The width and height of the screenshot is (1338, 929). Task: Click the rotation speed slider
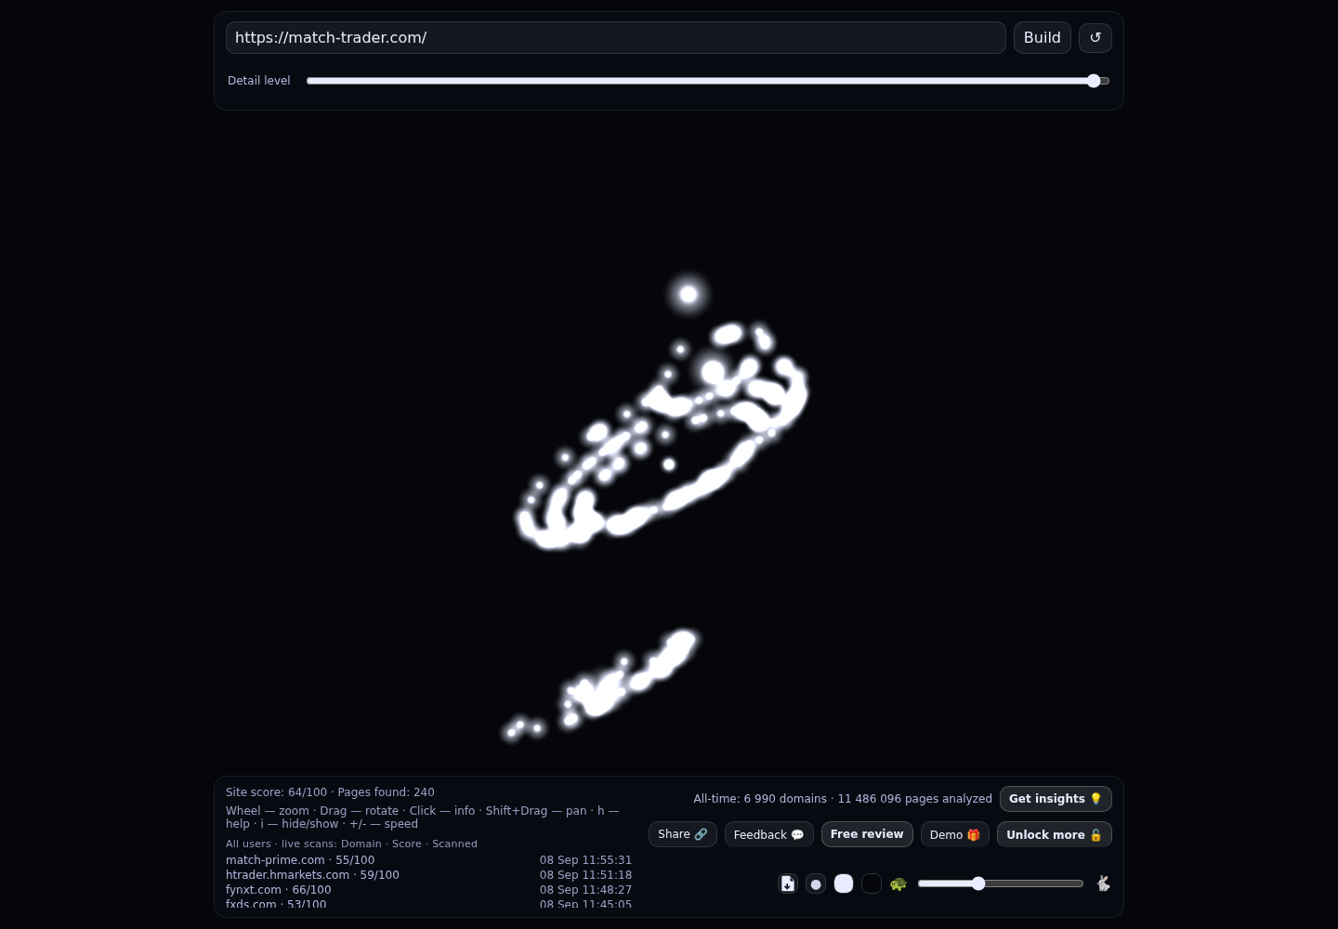tap(1001, 883)
